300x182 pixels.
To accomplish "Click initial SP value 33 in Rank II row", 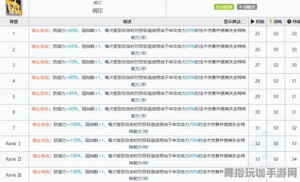I will (258, 159).
